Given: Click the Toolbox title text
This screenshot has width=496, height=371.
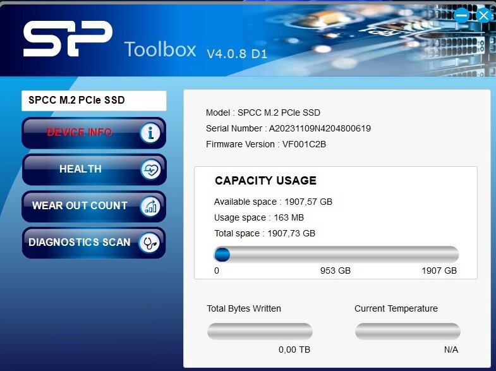Looking at the screenshot, I should tap(160, 50).
